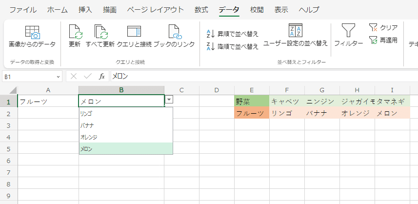Select green cell 野菜
The image size is (418, 204).
point(252,102)
